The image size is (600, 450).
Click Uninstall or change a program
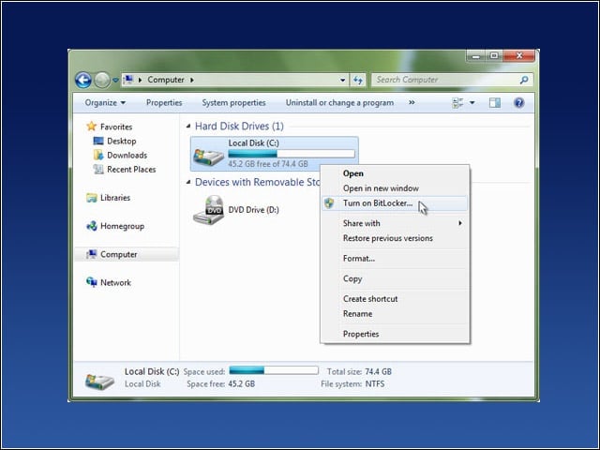339,102
